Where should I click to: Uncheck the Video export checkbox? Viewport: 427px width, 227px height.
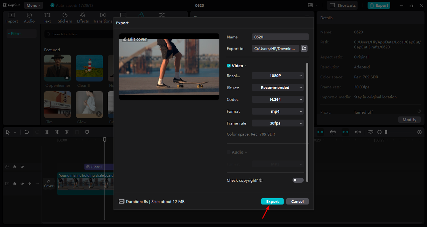click(x=229, y=66)
